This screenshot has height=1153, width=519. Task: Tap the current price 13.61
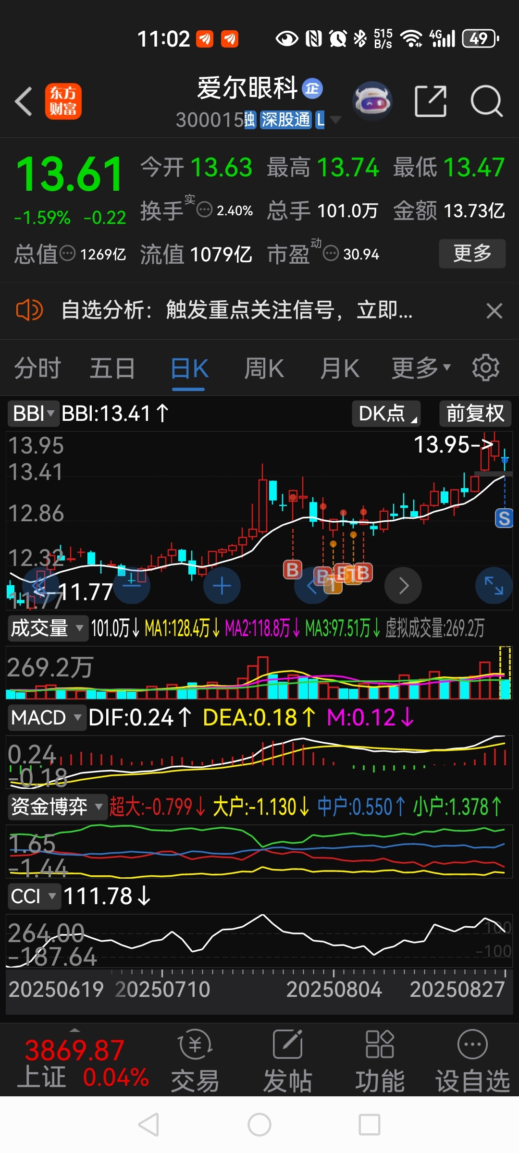pos(70,174)
